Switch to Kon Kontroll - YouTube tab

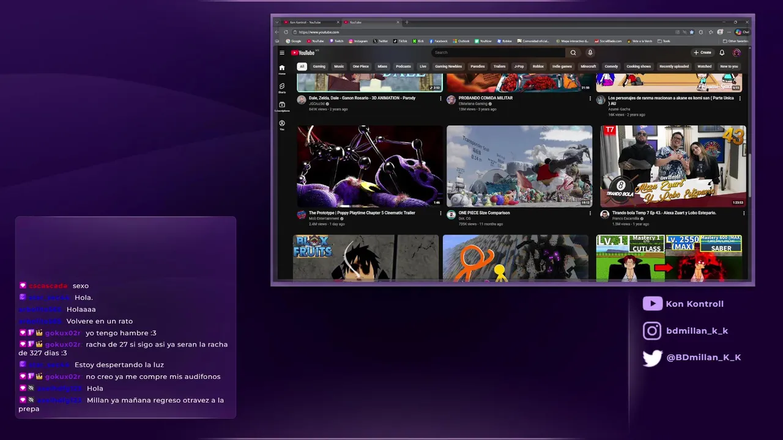click(311, 22)
